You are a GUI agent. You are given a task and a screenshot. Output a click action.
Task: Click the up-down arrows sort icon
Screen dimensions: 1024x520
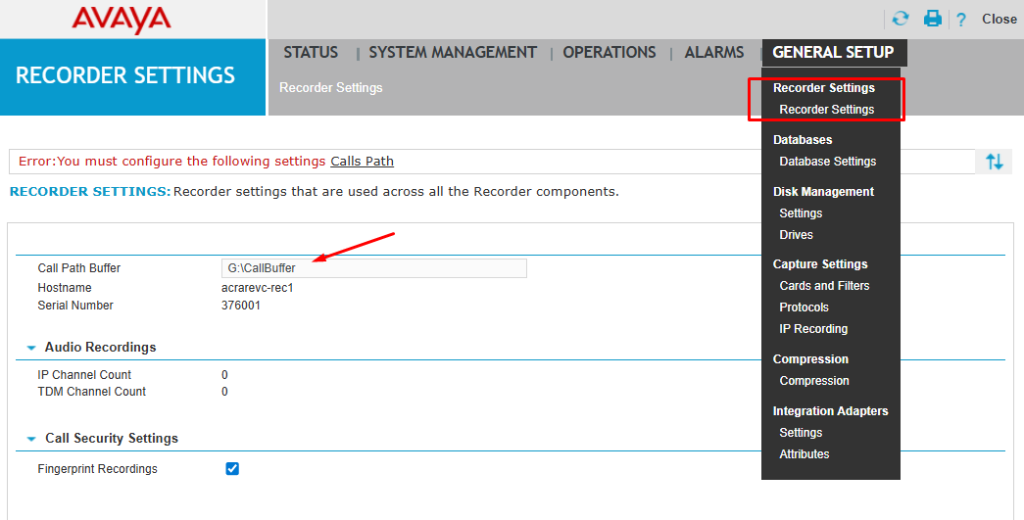coord(994,162)
